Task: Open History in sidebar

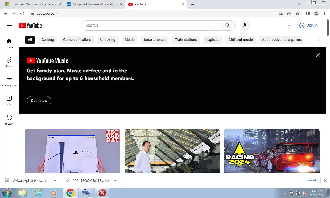Action: (9, 120)
